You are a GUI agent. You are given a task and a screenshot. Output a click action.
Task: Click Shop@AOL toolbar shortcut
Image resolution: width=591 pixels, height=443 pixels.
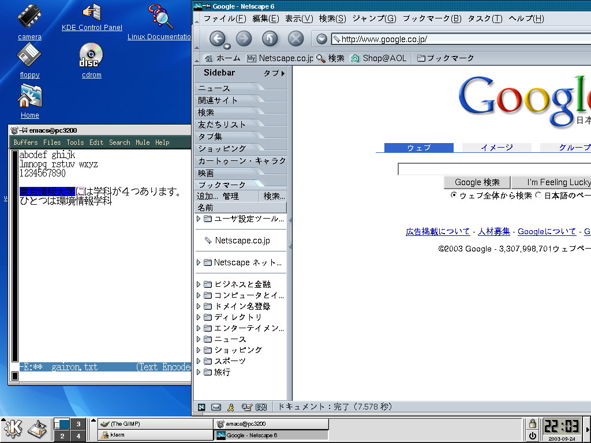point(379,58)
